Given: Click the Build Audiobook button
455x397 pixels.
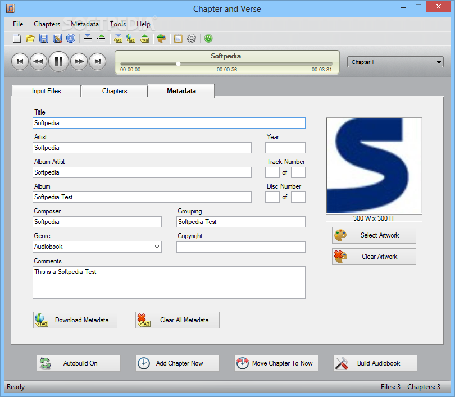Looking at the screenshot, I should click(375, 363).
